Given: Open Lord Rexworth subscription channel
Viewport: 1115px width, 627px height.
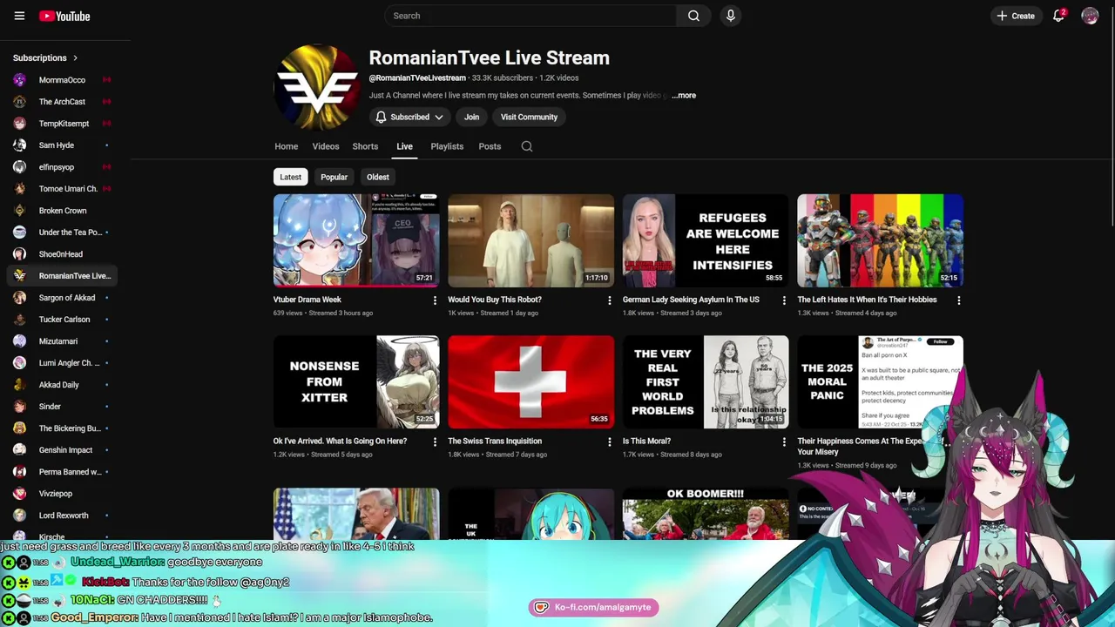Looking at the screenshot, I should (63, 516).
